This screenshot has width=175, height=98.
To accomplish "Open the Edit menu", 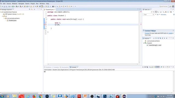I will [4, 4].
